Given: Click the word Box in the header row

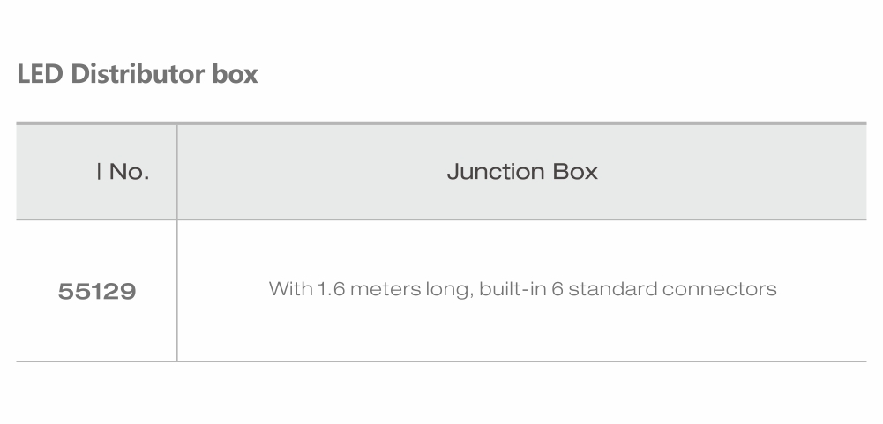Looking at the screenshot, I should pos(575,172).
